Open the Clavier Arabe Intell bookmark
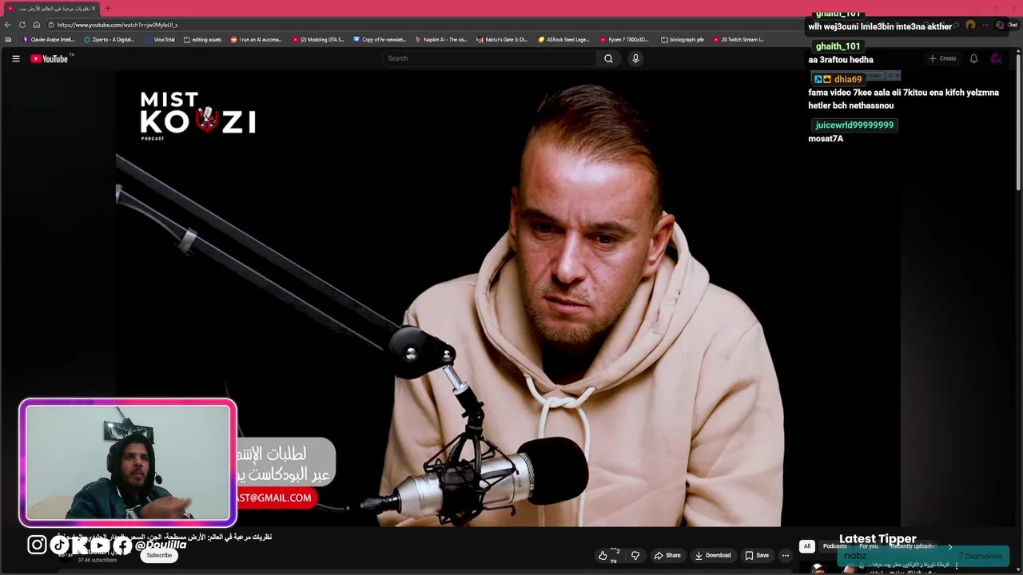This screenshot has height=575, width=1023. coord(48,39)
